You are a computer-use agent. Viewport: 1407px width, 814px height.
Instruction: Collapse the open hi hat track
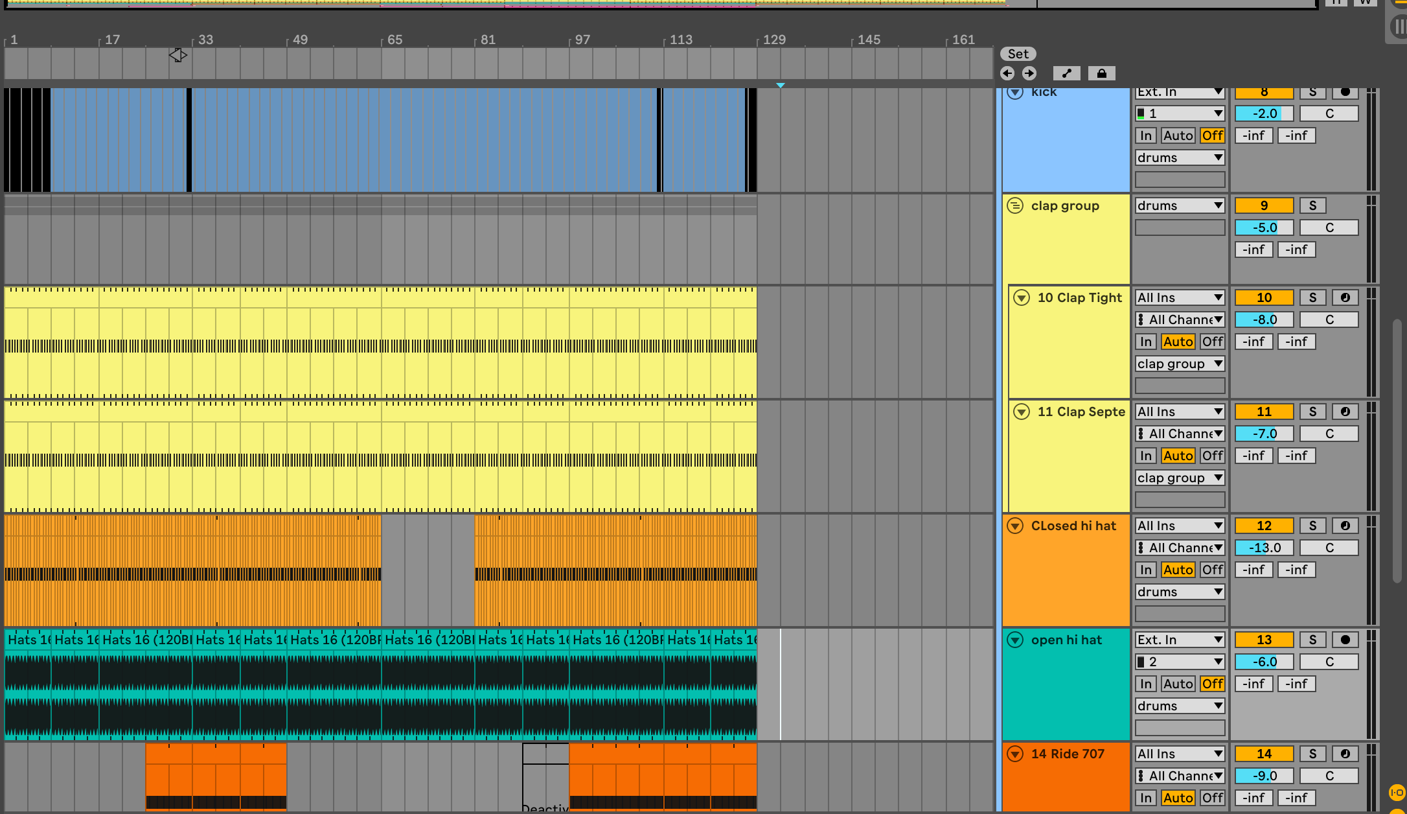pos(1015,640)
